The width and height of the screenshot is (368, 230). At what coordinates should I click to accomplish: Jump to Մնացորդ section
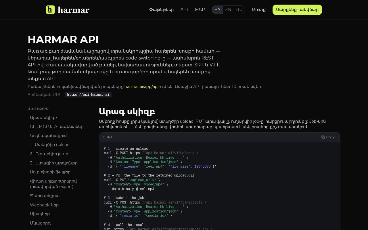pos(40,223)
